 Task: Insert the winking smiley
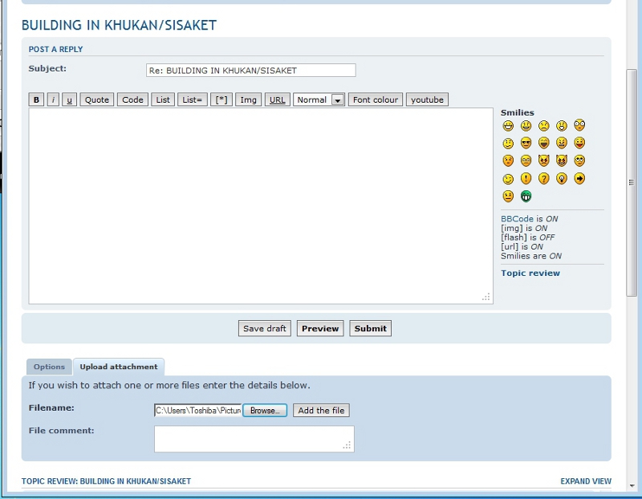(x=508, y=179)
